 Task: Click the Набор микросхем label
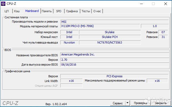pos(46,32)
